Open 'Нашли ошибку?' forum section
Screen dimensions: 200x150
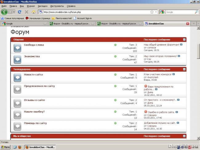[x=34, y=111]
